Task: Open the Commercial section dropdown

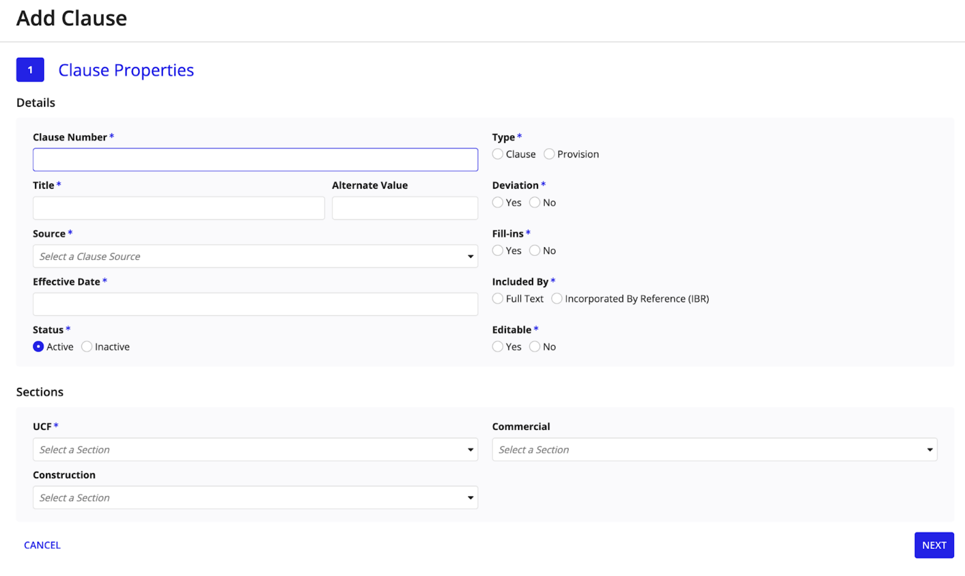Action: tap(715, 449)
